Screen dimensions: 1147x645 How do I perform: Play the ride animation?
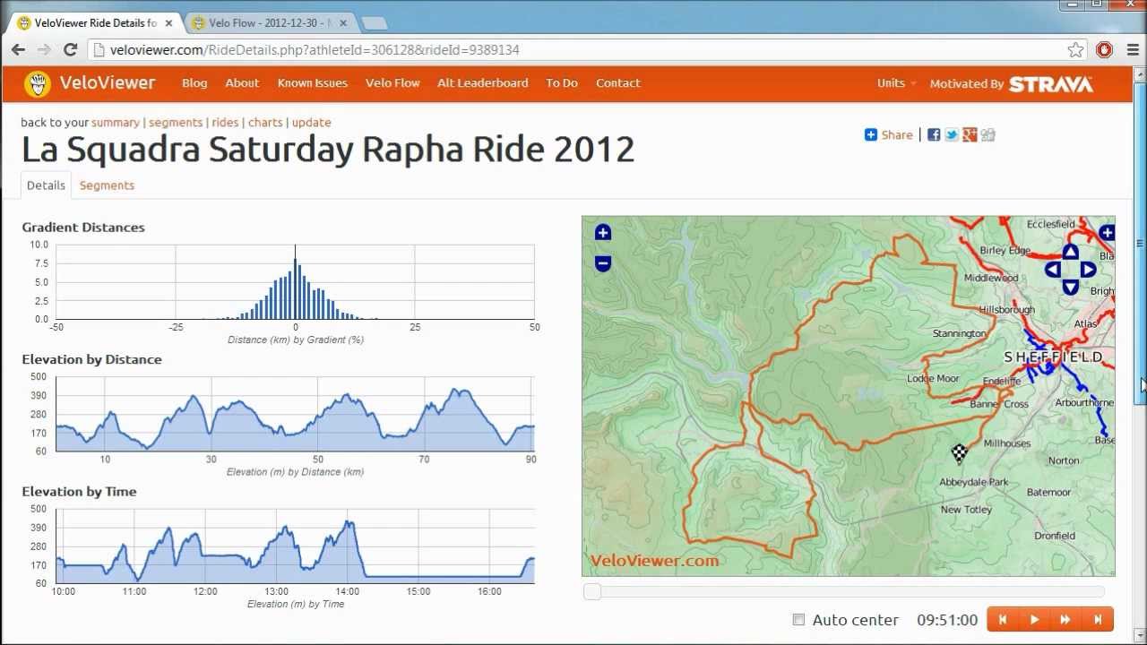pos(1034,620)
